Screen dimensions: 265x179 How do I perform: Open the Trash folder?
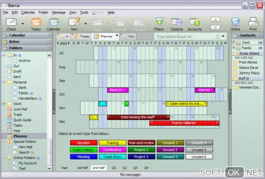click(18, 115)
